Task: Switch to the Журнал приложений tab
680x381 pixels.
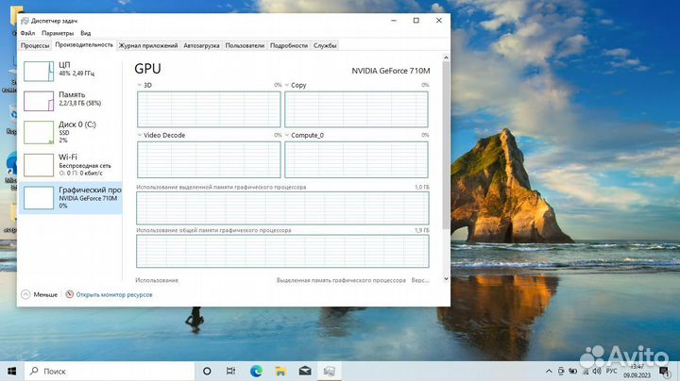Action: click(x=148, y=45)
